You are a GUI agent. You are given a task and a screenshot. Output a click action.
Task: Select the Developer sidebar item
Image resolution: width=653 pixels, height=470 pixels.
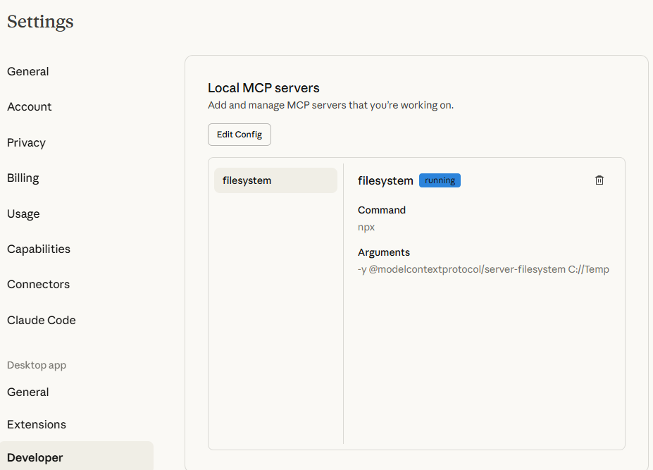pyautogui.click(x=35, y=457)
